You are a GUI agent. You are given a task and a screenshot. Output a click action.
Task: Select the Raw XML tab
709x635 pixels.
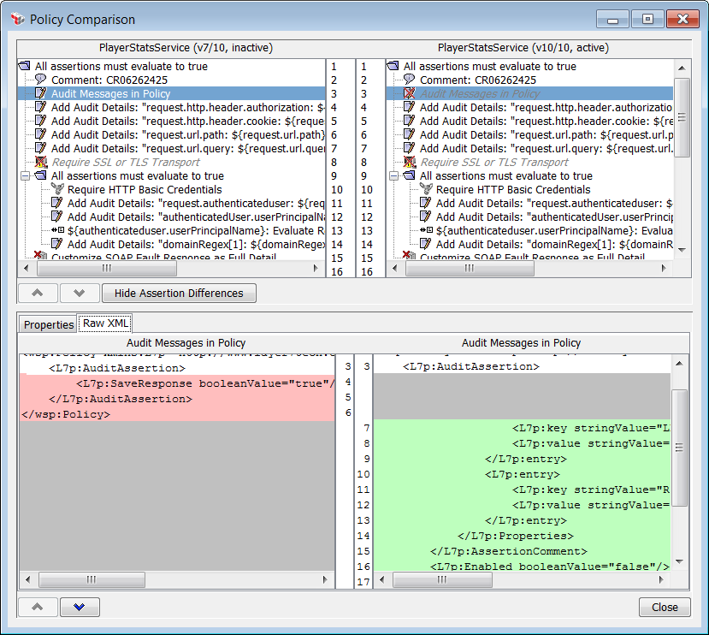[x=105, y=323]
